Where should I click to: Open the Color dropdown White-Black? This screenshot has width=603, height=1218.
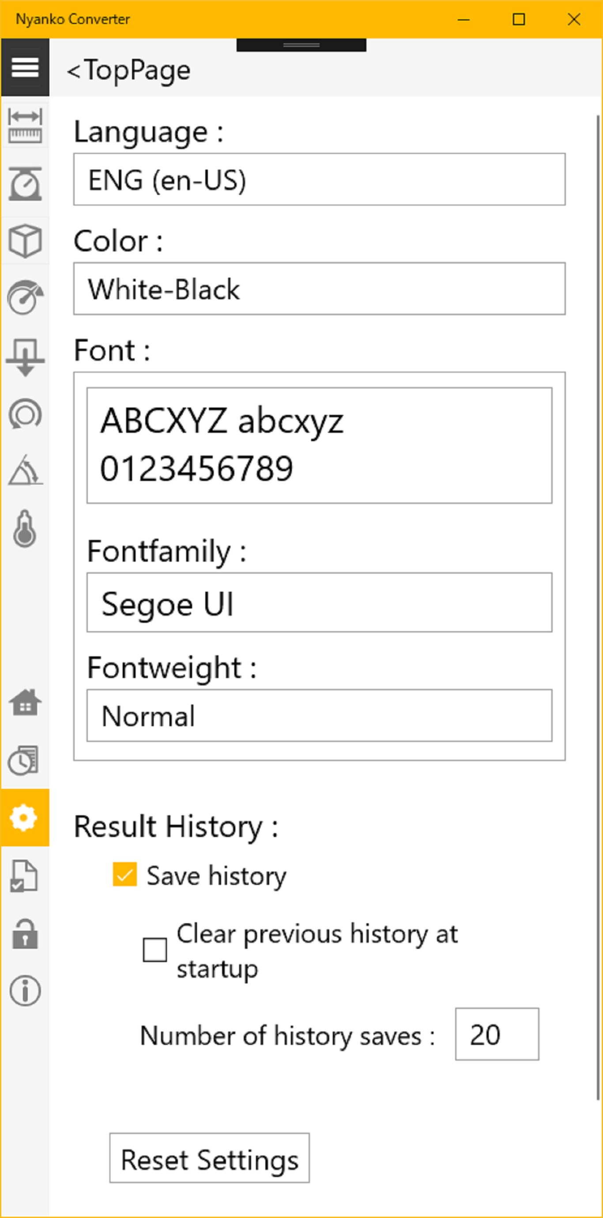click(x=319, y=289)
